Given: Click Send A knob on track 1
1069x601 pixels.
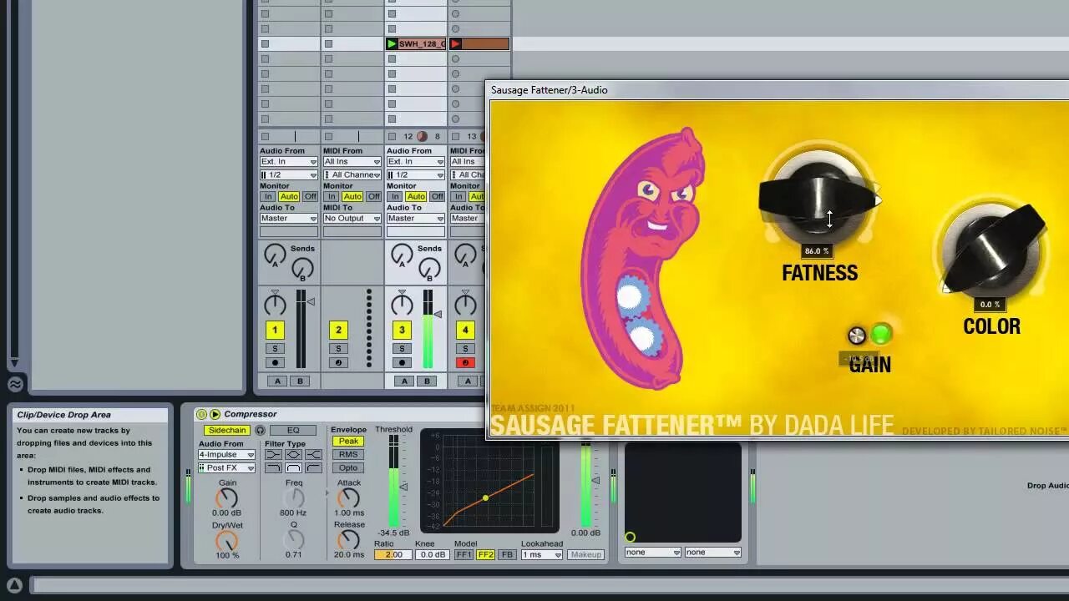Looking at the screenshot, I should [x=275, y=255].
